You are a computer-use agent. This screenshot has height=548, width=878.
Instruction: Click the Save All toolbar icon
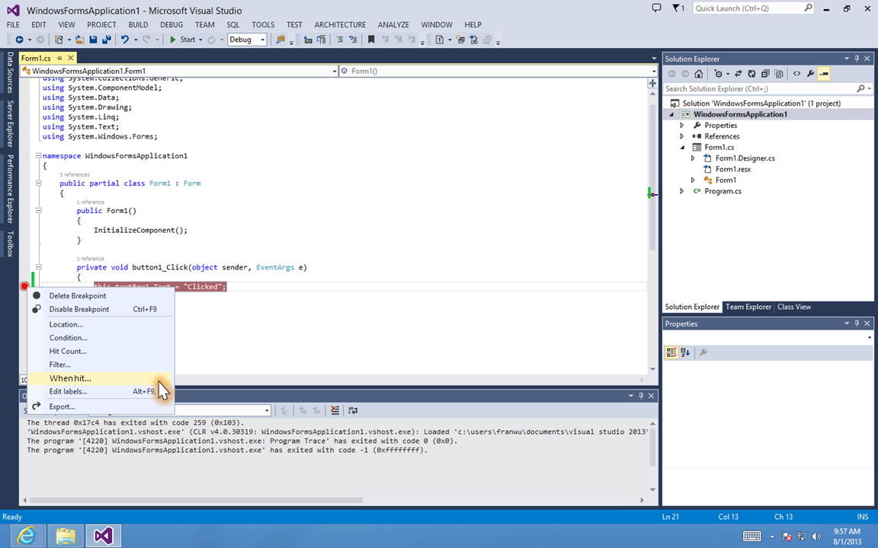pos(106,40)
